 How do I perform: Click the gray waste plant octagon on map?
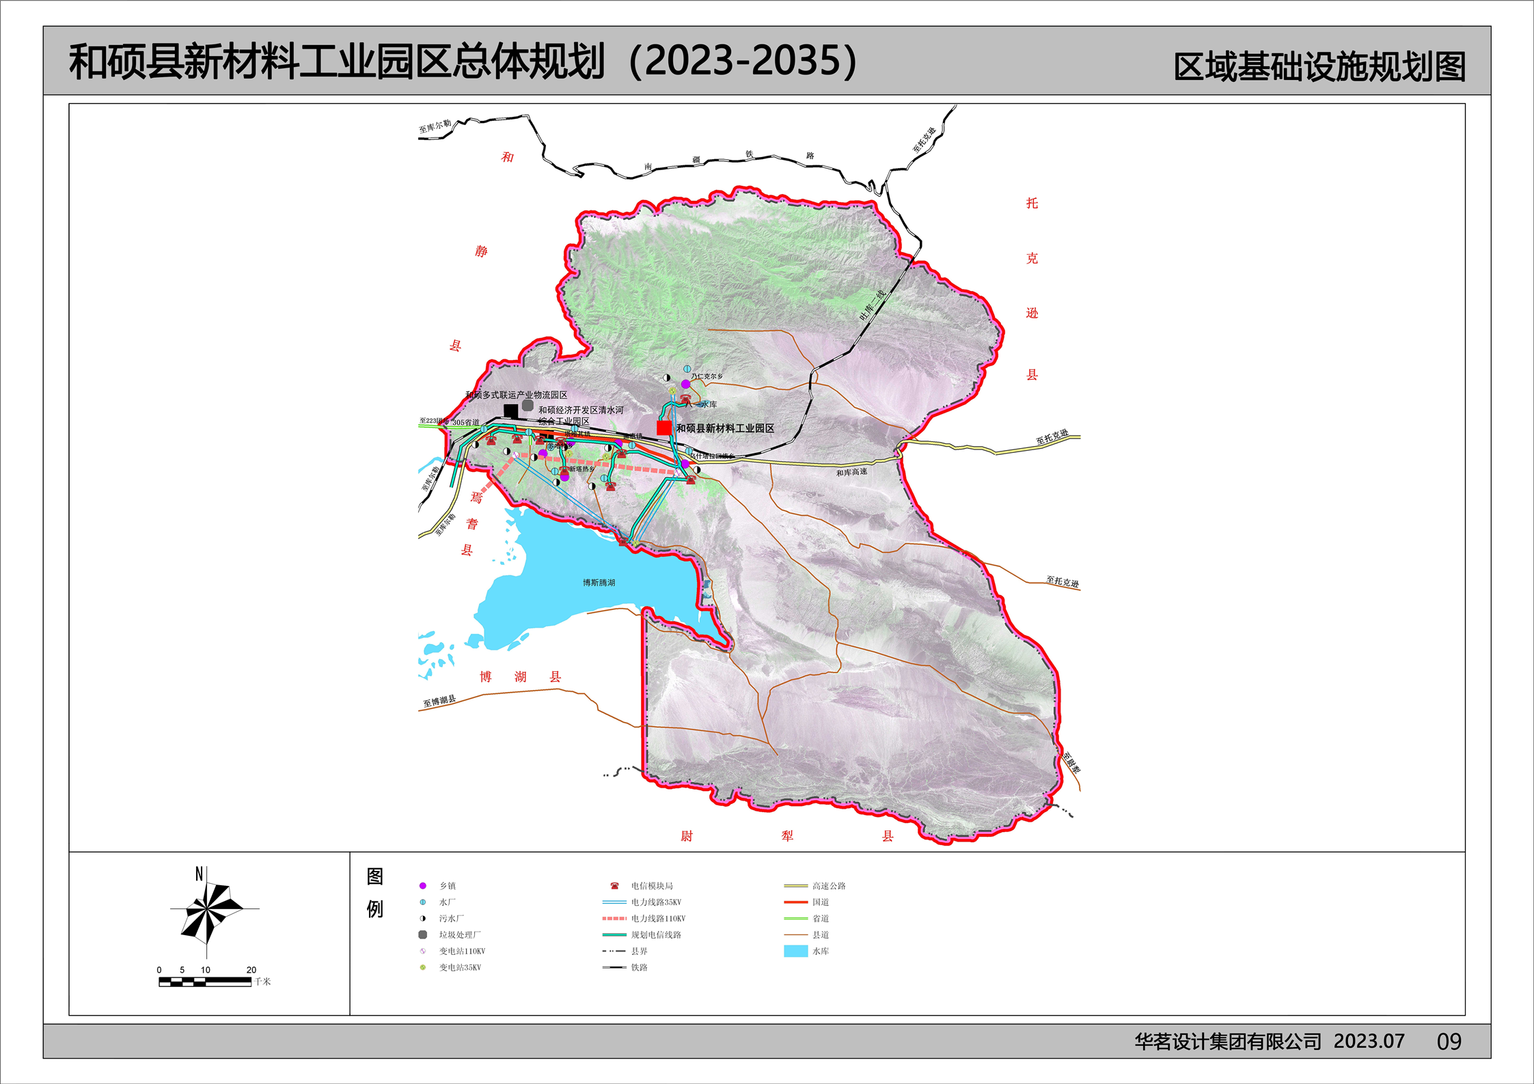click(x=528, y=405)
